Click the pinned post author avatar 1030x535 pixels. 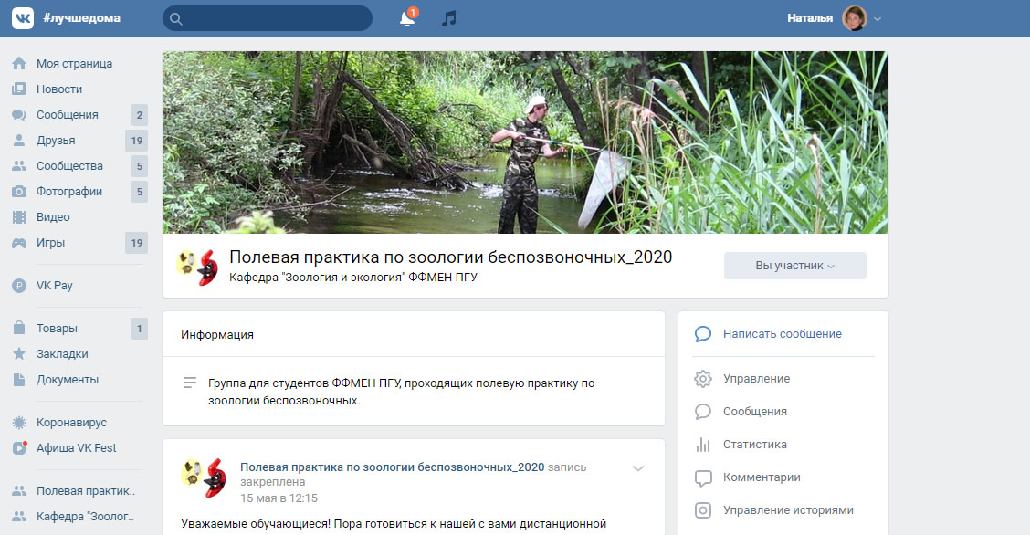click(203, 477)
